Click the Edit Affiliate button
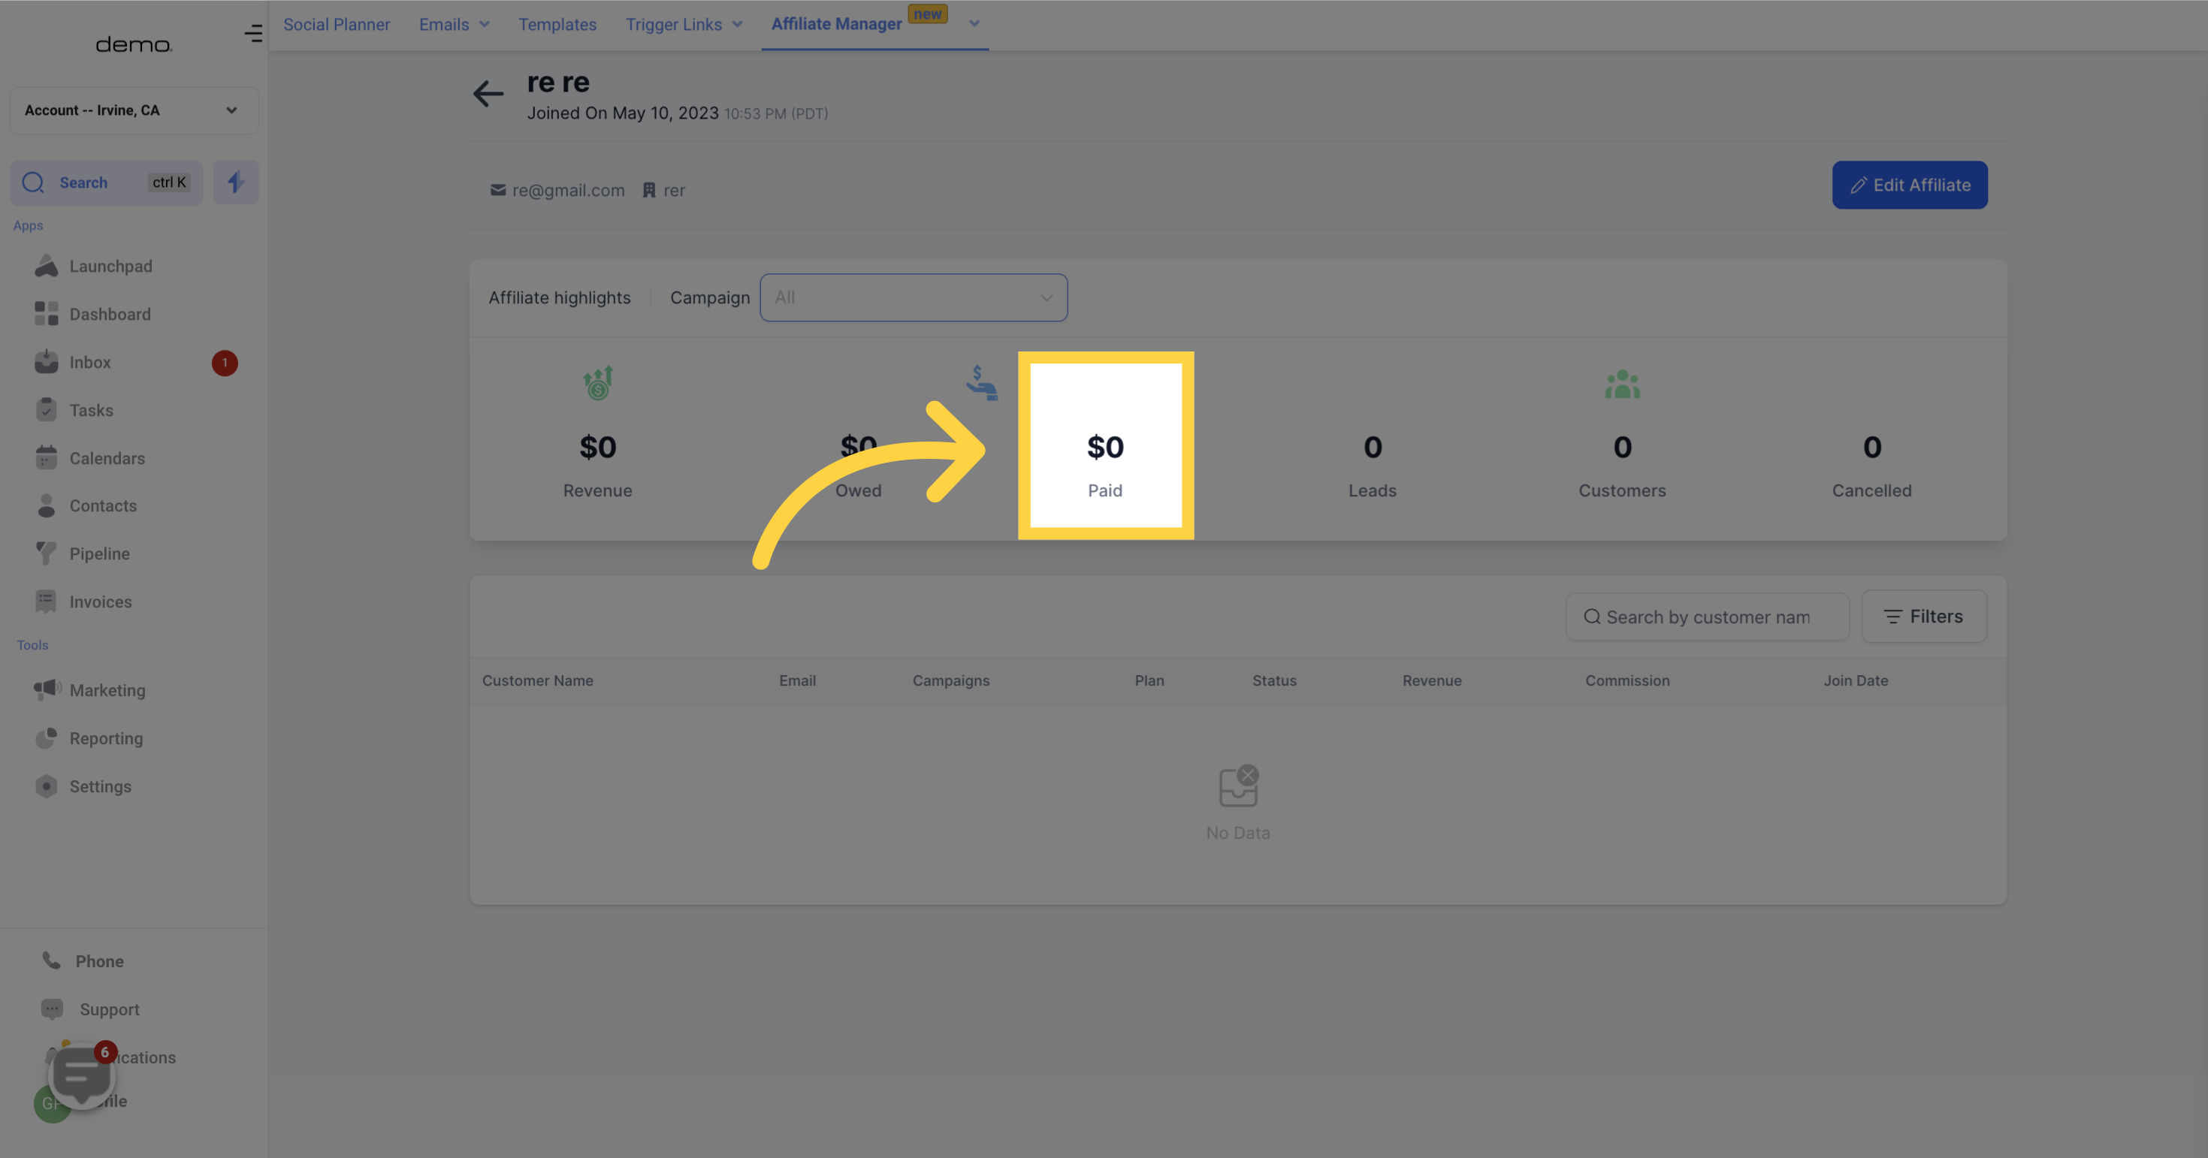Image resolution: width=2208 pixels, height=1158 pixels. click(1909, 185)
